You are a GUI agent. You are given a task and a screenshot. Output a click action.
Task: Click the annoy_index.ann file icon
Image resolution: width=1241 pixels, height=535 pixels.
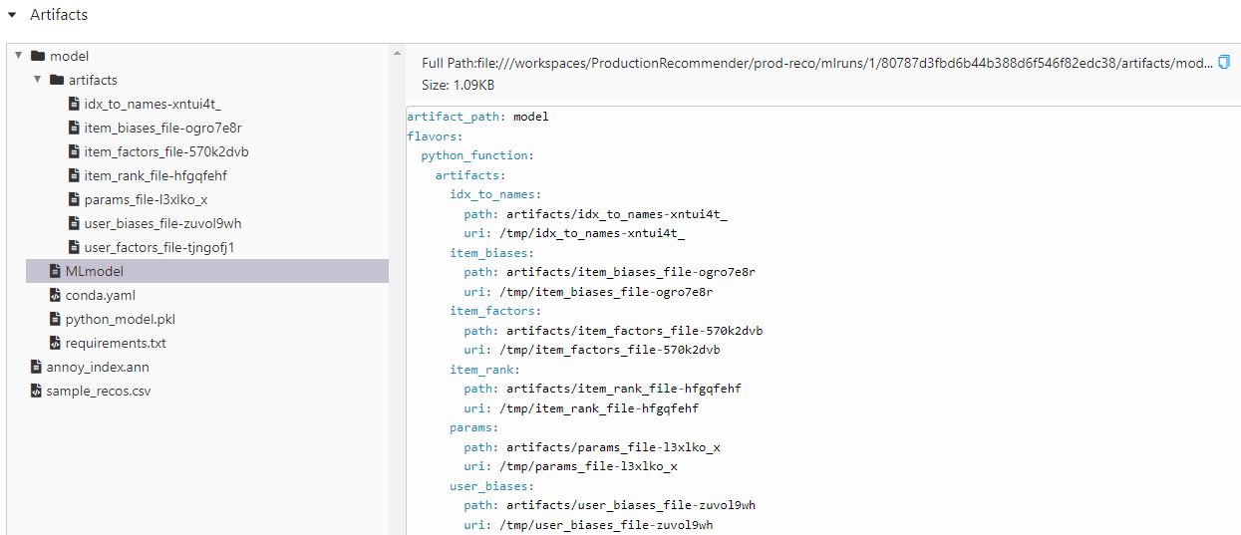38,367
